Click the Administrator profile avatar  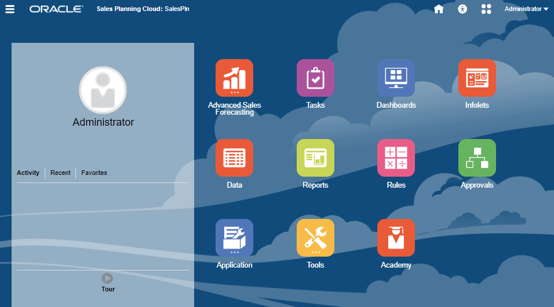tap(103, 90)
